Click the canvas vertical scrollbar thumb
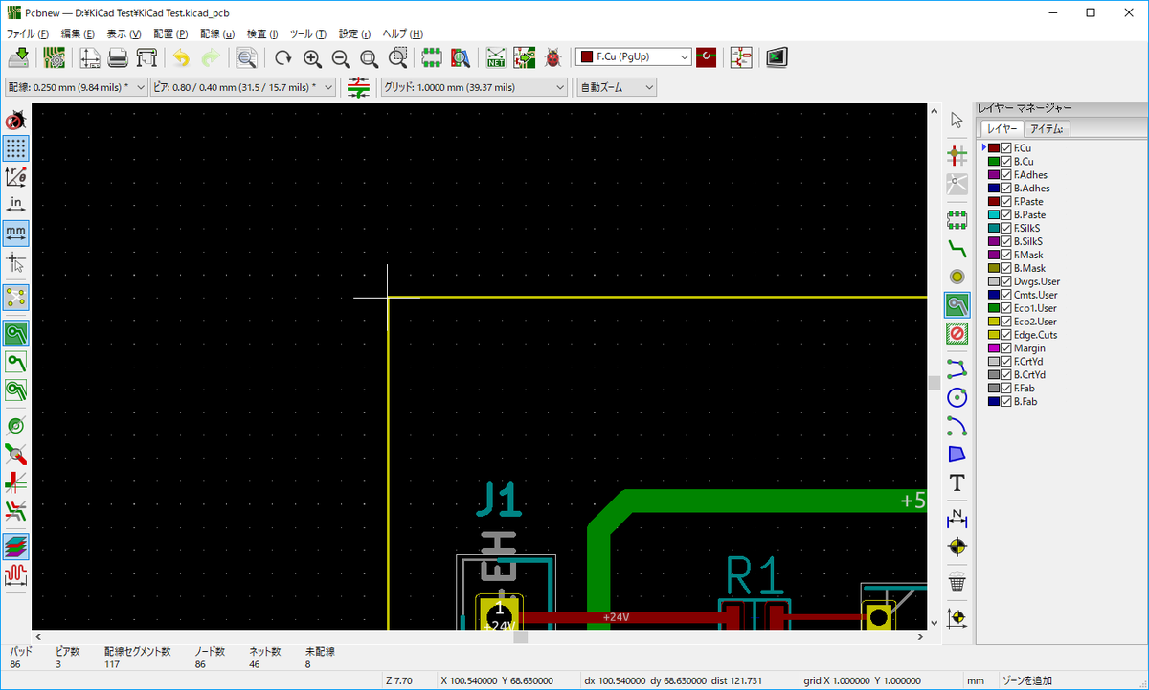 click(934, 383)
